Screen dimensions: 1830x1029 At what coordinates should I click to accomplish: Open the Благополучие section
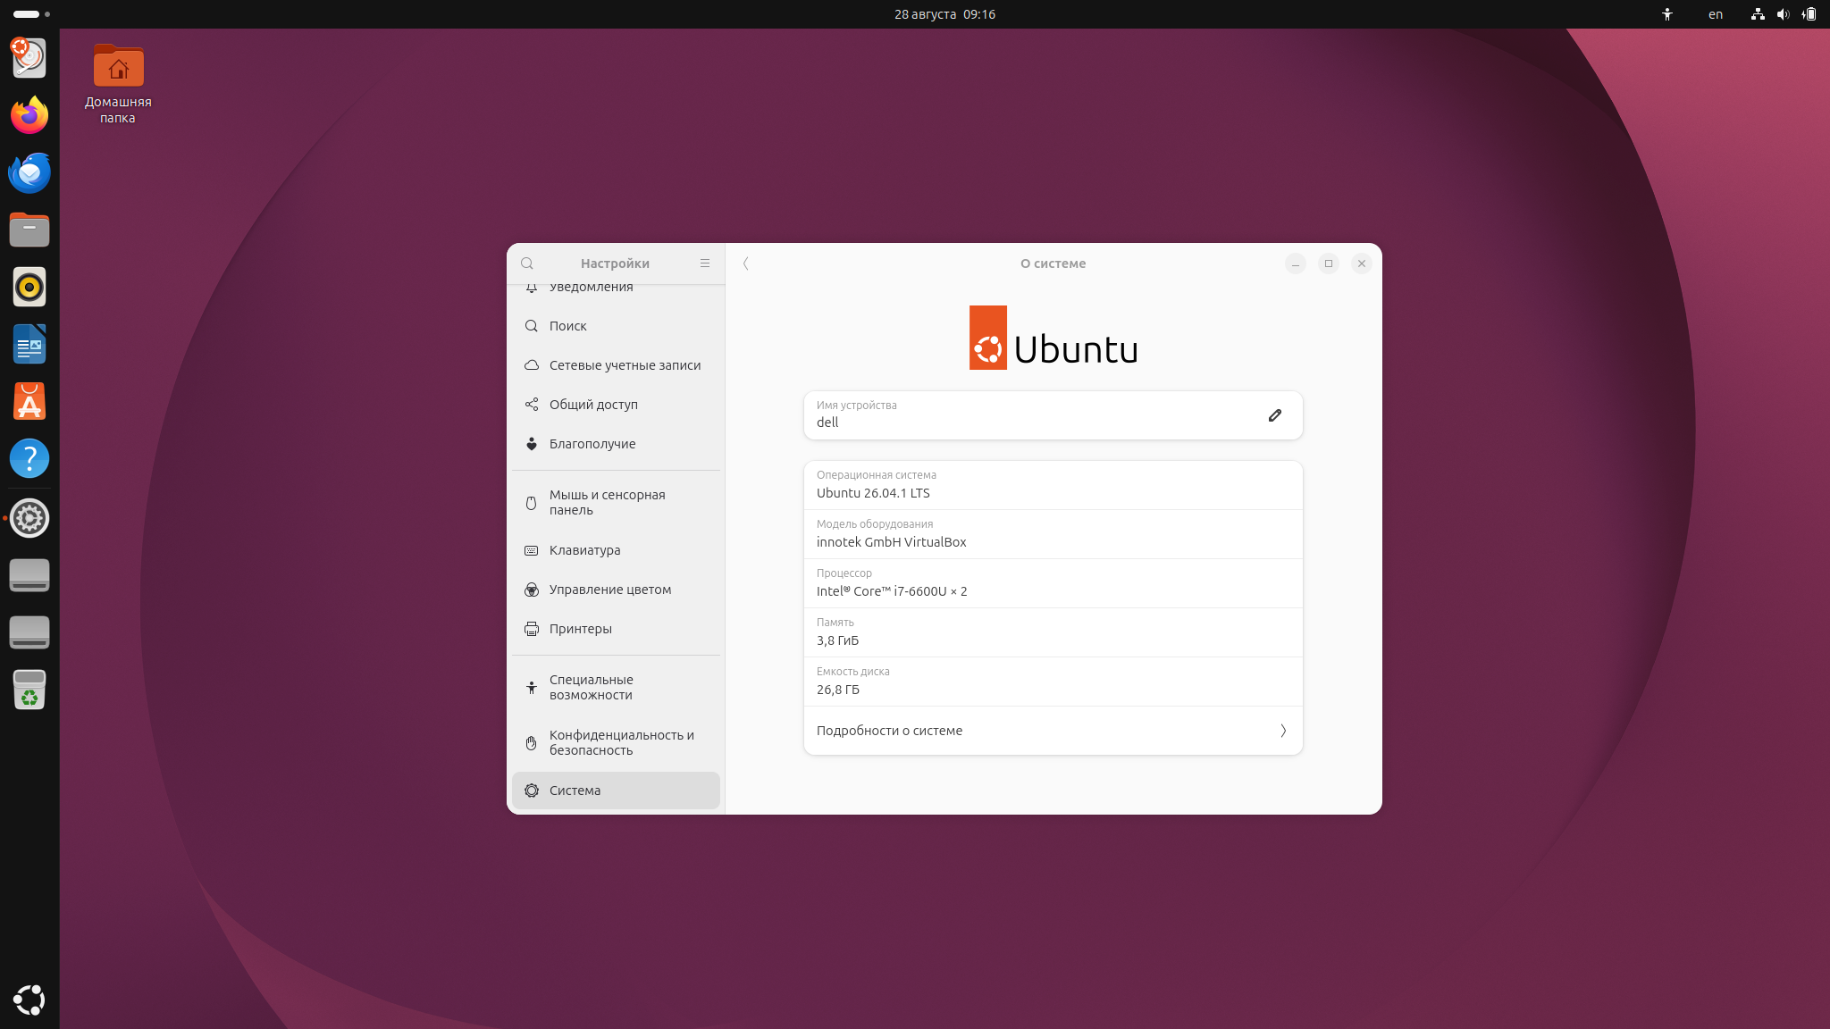616,444
